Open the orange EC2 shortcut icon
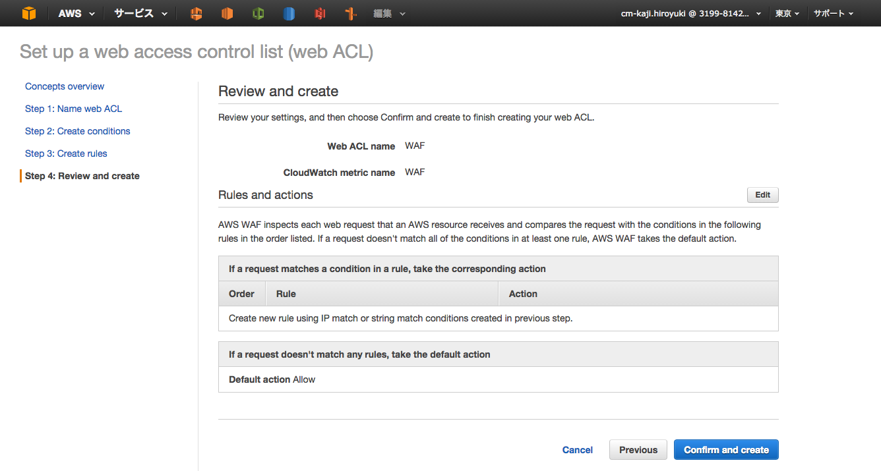881x471 pixels. [228, 13]
